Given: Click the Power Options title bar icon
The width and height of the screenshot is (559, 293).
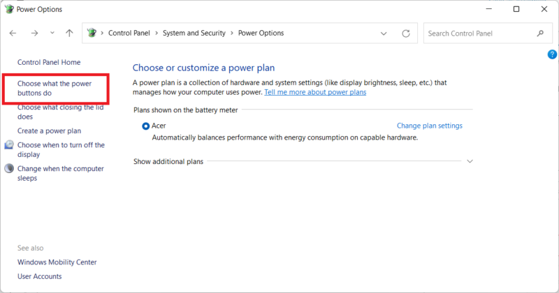Looking at the screenshot, I should tap(9, 9).
